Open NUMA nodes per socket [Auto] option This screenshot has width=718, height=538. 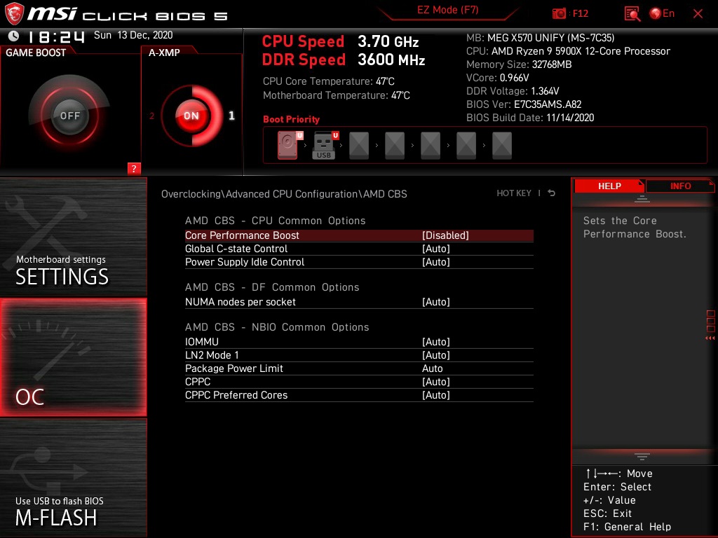(359, 302)
